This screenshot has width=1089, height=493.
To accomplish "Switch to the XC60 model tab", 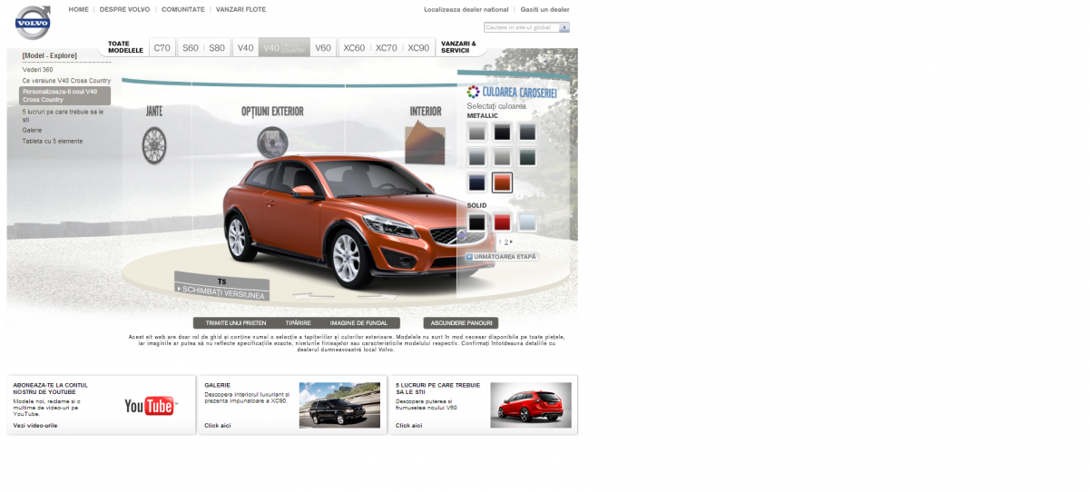I will 354,48.
